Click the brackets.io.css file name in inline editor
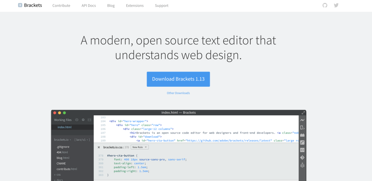The image size is (372, 181). pyautogui.click(x=113, y=147)
